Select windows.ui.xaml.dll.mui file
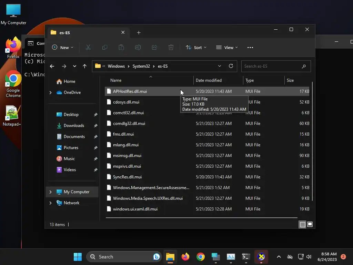This screenshot has height=265, width=353. pos(207,209)
